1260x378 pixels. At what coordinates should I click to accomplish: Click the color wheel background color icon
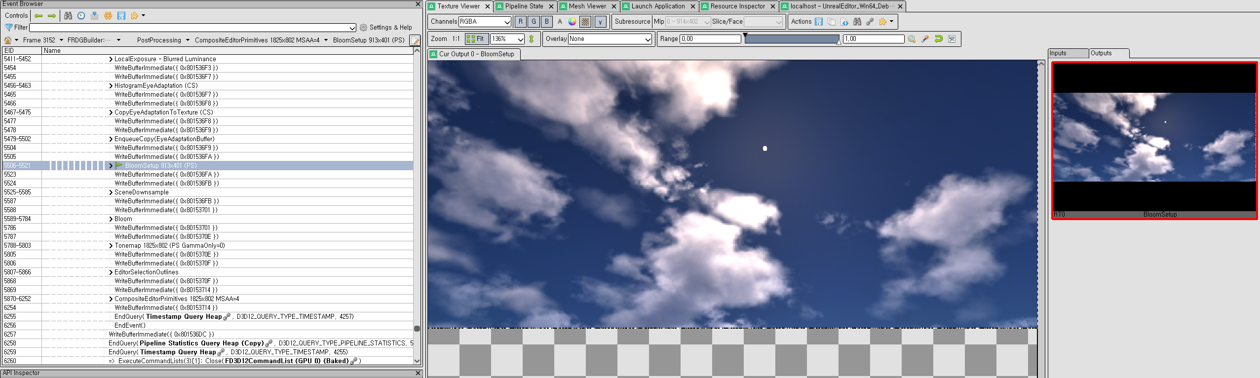[x=572, y=22]
